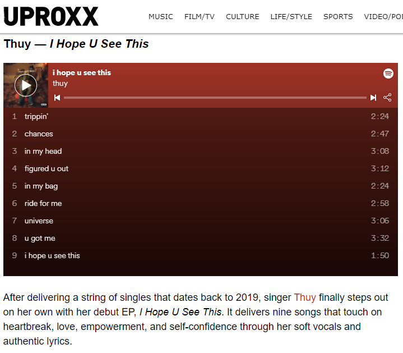Play track 7 universe
This screenshot has width=403, height=353.
point(201,221)
